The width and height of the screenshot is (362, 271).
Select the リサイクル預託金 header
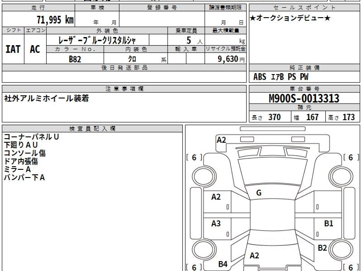click(x=225, y=49)
